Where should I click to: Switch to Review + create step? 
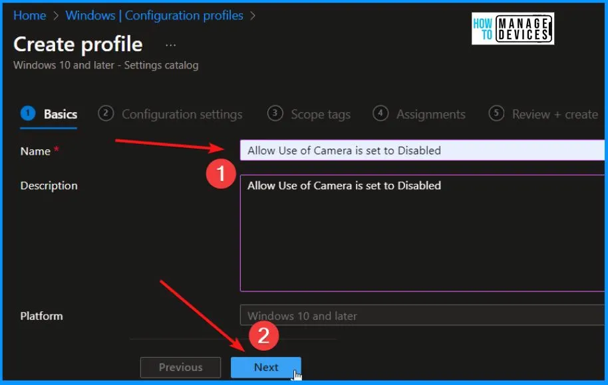click(543, 114)
